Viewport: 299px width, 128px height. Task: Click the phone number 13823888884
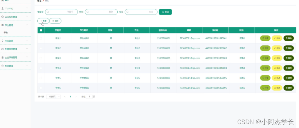click(164, 68)
